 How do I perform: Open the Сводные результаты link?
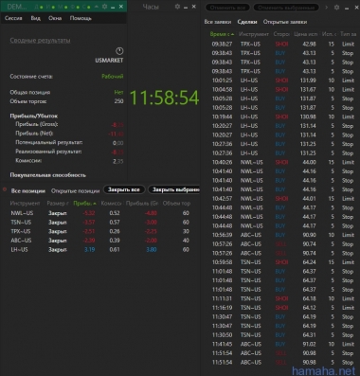coord(40,40)
